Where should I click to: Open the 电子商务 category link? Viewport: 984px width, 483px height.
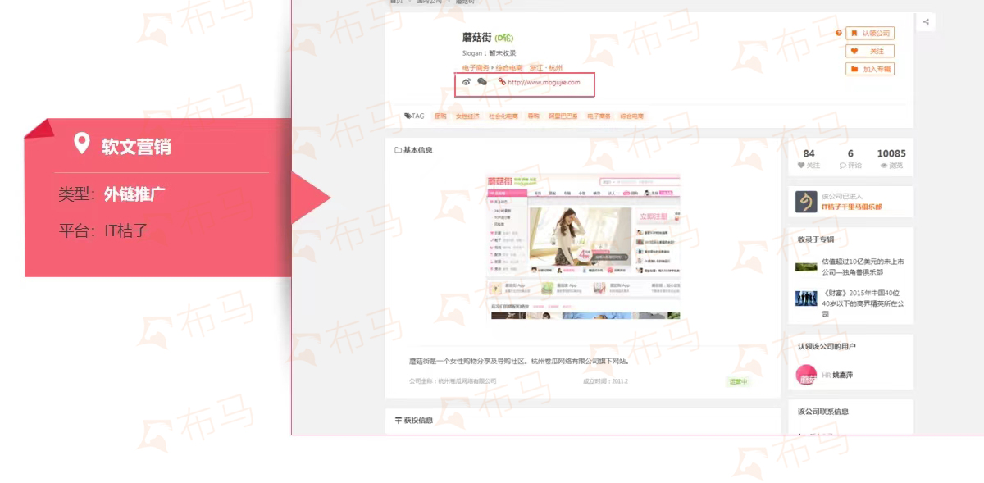476,68
